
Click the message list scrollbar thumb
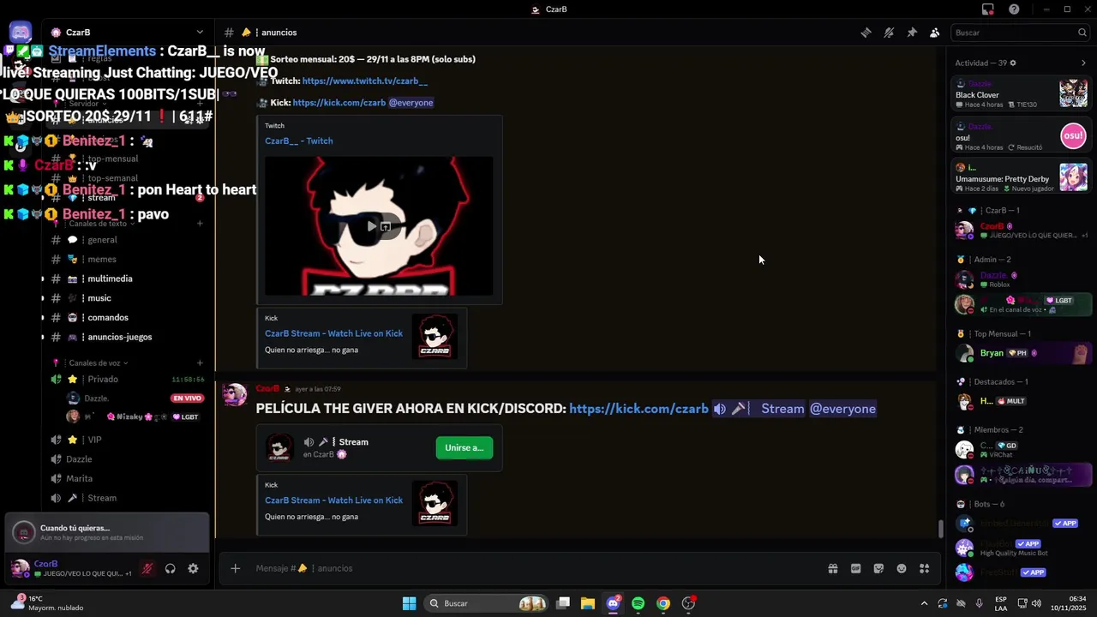(x=940, y=529)
